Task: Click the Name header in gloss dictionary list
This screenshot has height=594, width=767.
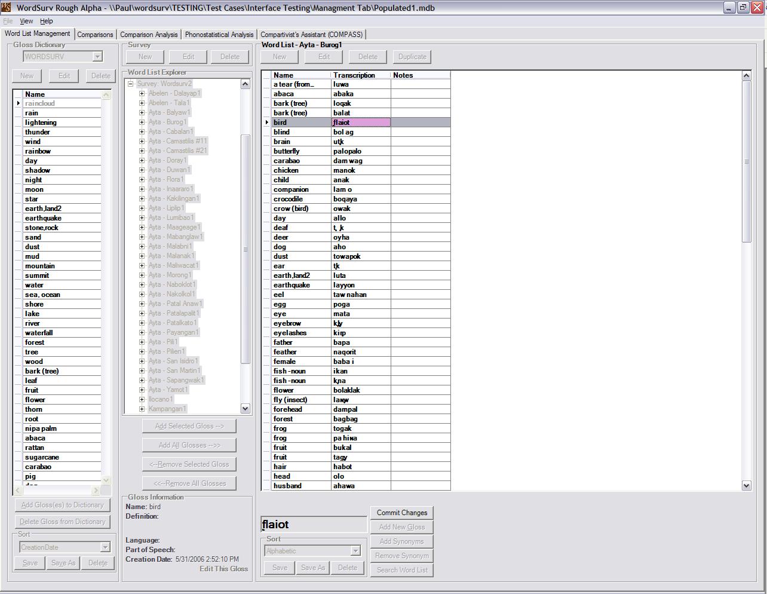Action: [62, 94]
